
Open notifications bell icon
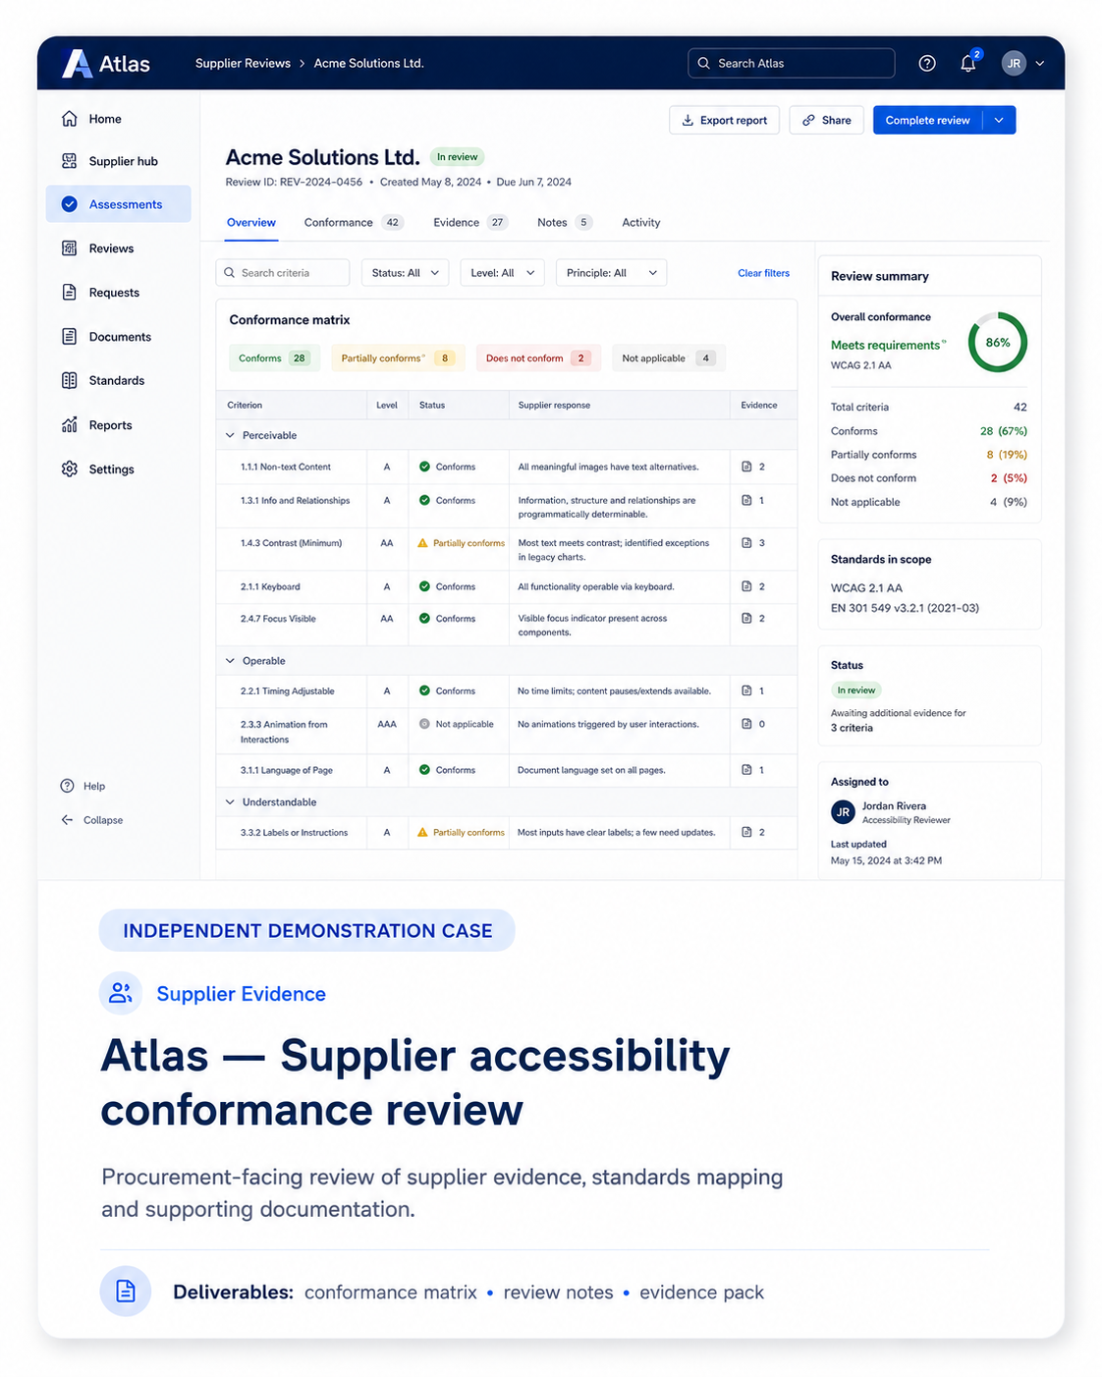[x=968, y=63]
